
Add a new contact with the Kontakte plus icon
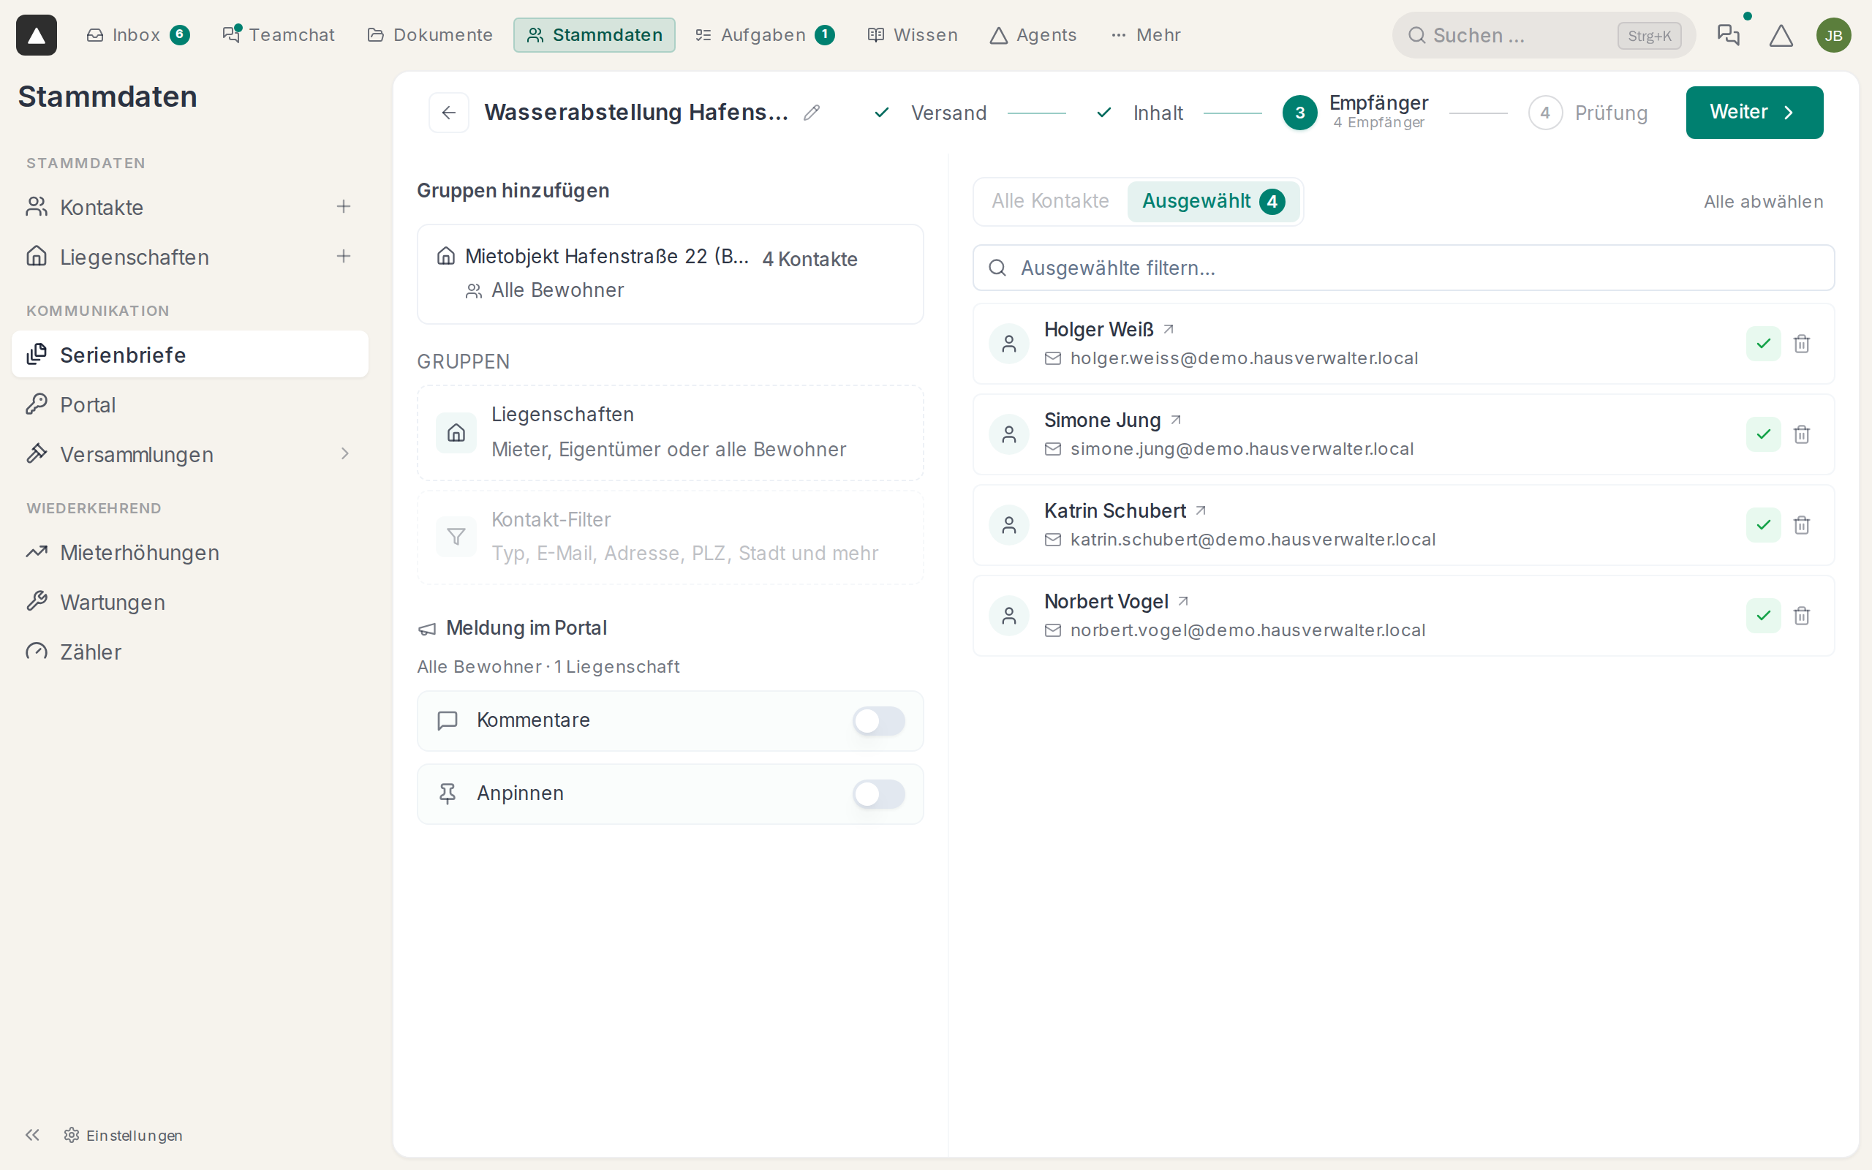344,207
